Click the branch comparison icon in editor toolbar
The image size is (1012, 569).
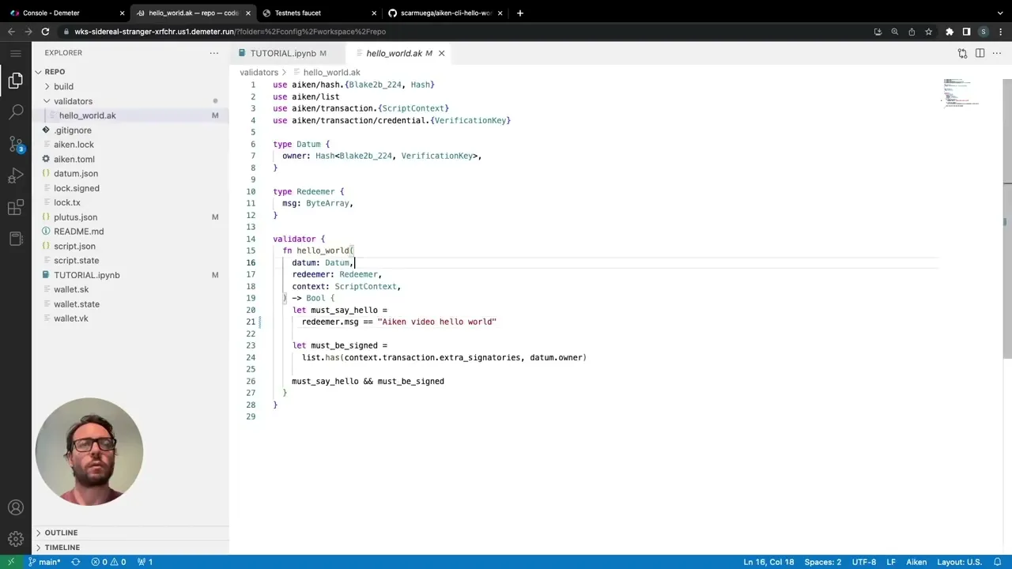pyautogui.click(x=962, y=53)
